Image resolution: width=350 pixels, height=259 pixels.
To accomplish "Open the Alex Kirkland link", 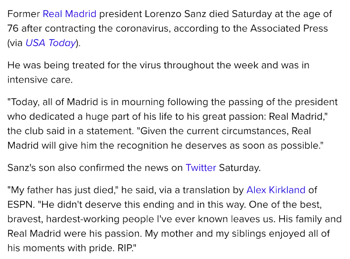I will [x=276, y=190].
